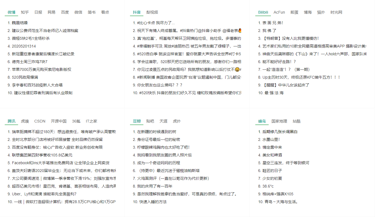The width and height of the screenshot is (375, 217).
Task: Open the 虎嗅 tab
Action: click(25, 121)
